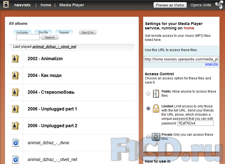This screenshot has height=164, width=225.
Task: Go to home in the header
Action: pyautogui.click(x=46, y=5)
